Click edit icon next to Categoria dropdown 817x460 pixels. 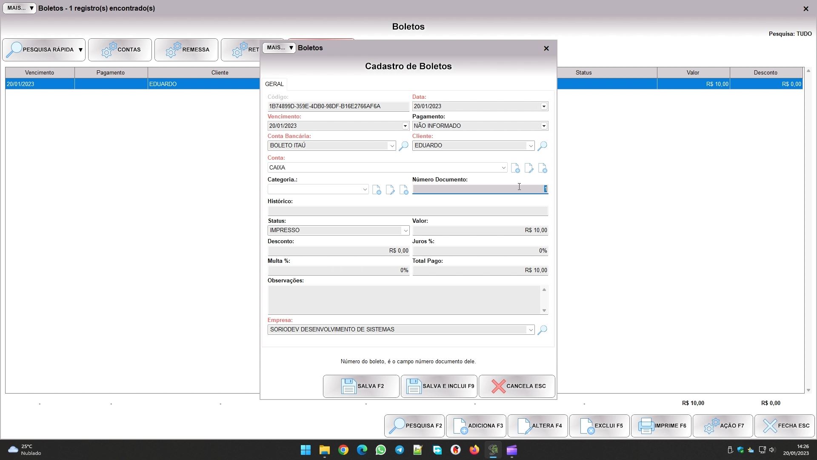(x=390, y=190)
